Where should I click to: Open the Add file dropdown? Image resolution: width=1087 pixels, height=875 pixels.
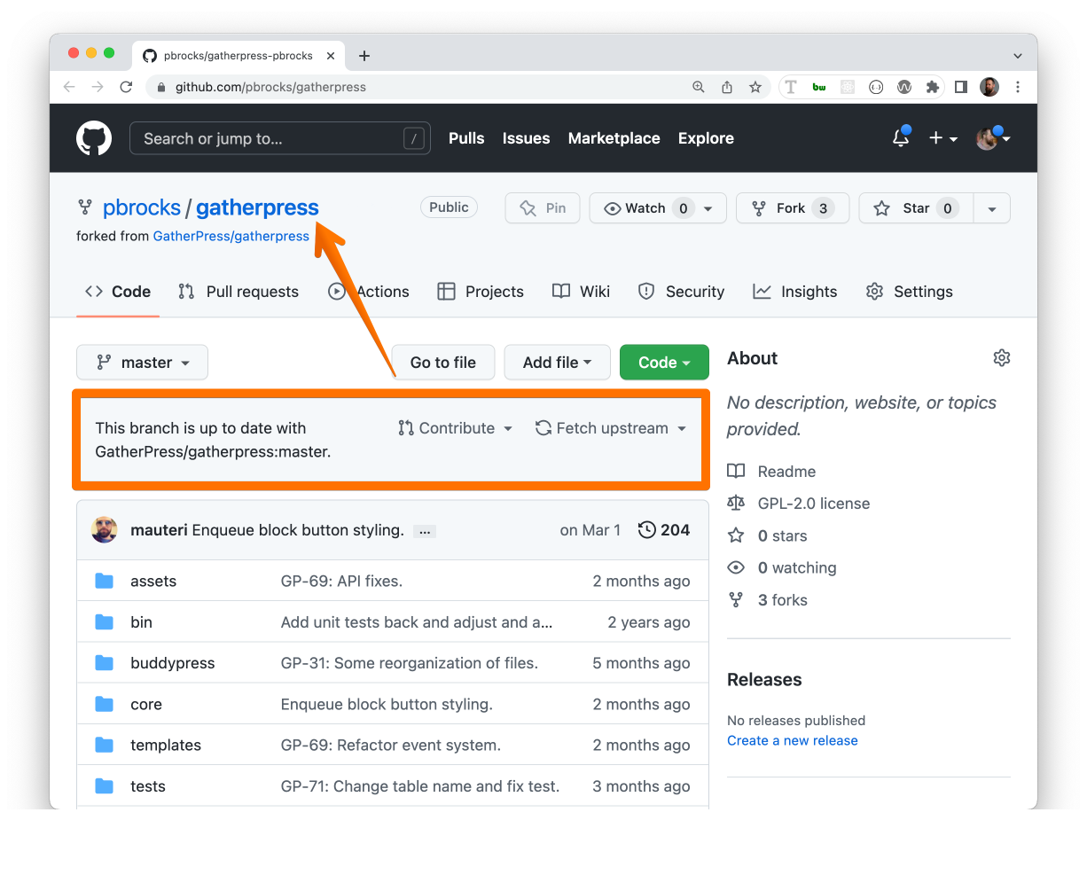tap(557, 363)
